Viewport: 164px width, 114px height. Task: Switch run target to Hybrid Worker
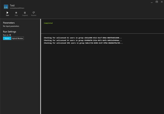coord(17,38)
